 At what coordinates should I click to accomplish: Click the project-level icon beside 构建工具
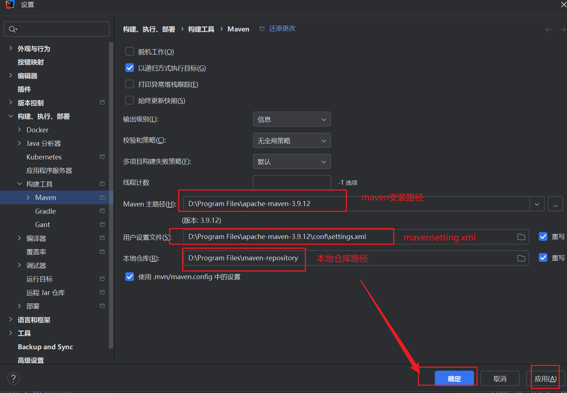tap(102, 184)
